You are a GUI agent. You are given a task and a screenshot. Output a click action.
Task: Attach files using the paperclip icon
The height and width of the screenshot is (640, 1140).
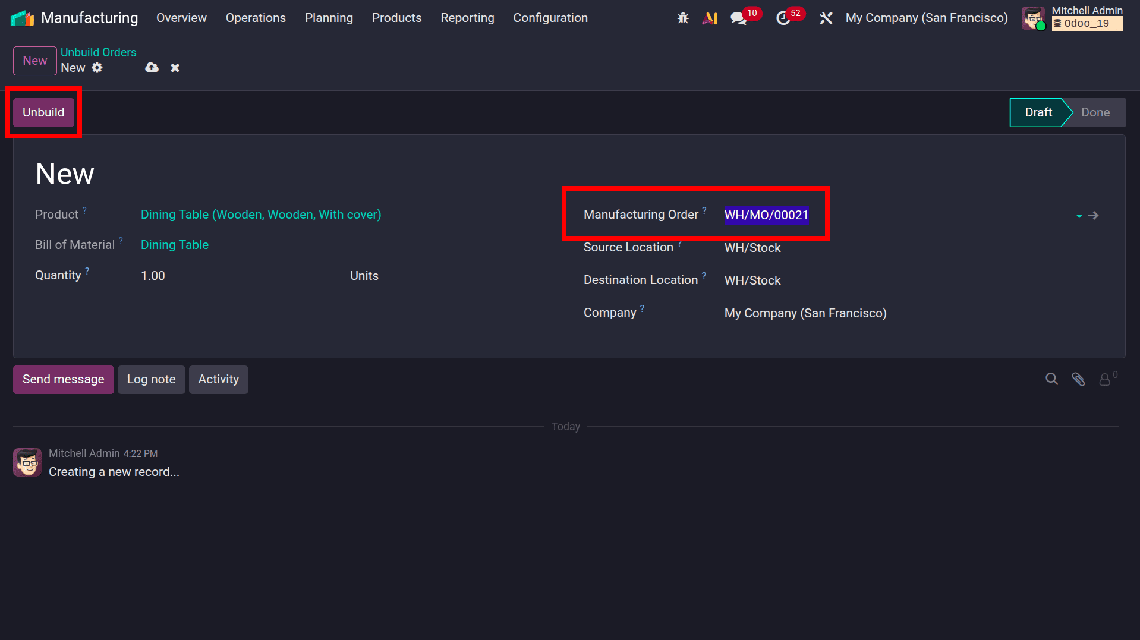coord(1078,379)
